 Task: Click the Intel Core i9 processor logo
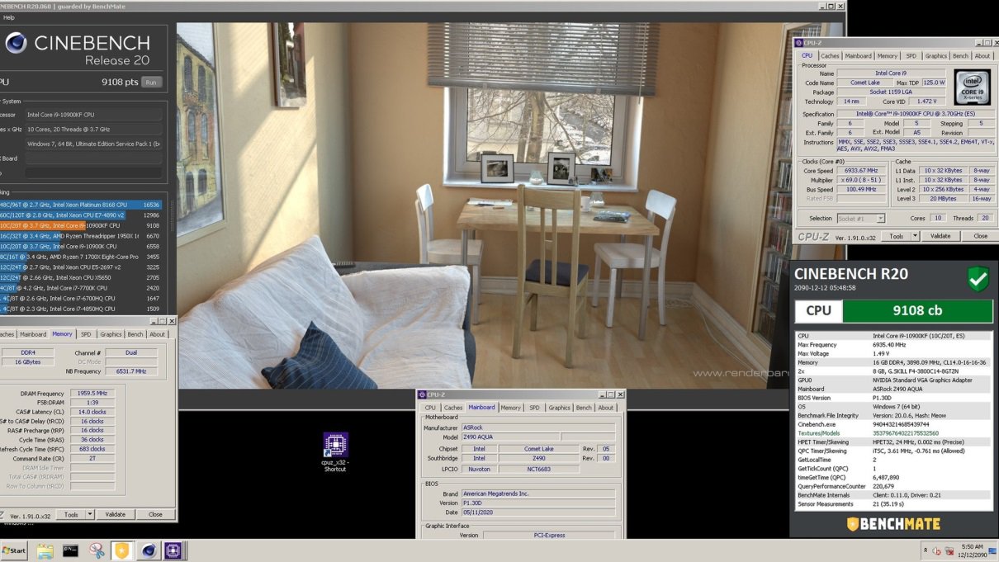tap(972, 87)
